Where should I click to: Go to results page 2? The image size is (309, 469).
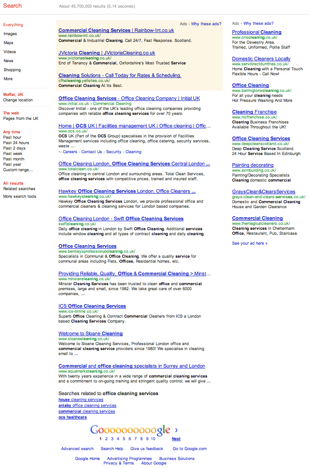[106, 439]
